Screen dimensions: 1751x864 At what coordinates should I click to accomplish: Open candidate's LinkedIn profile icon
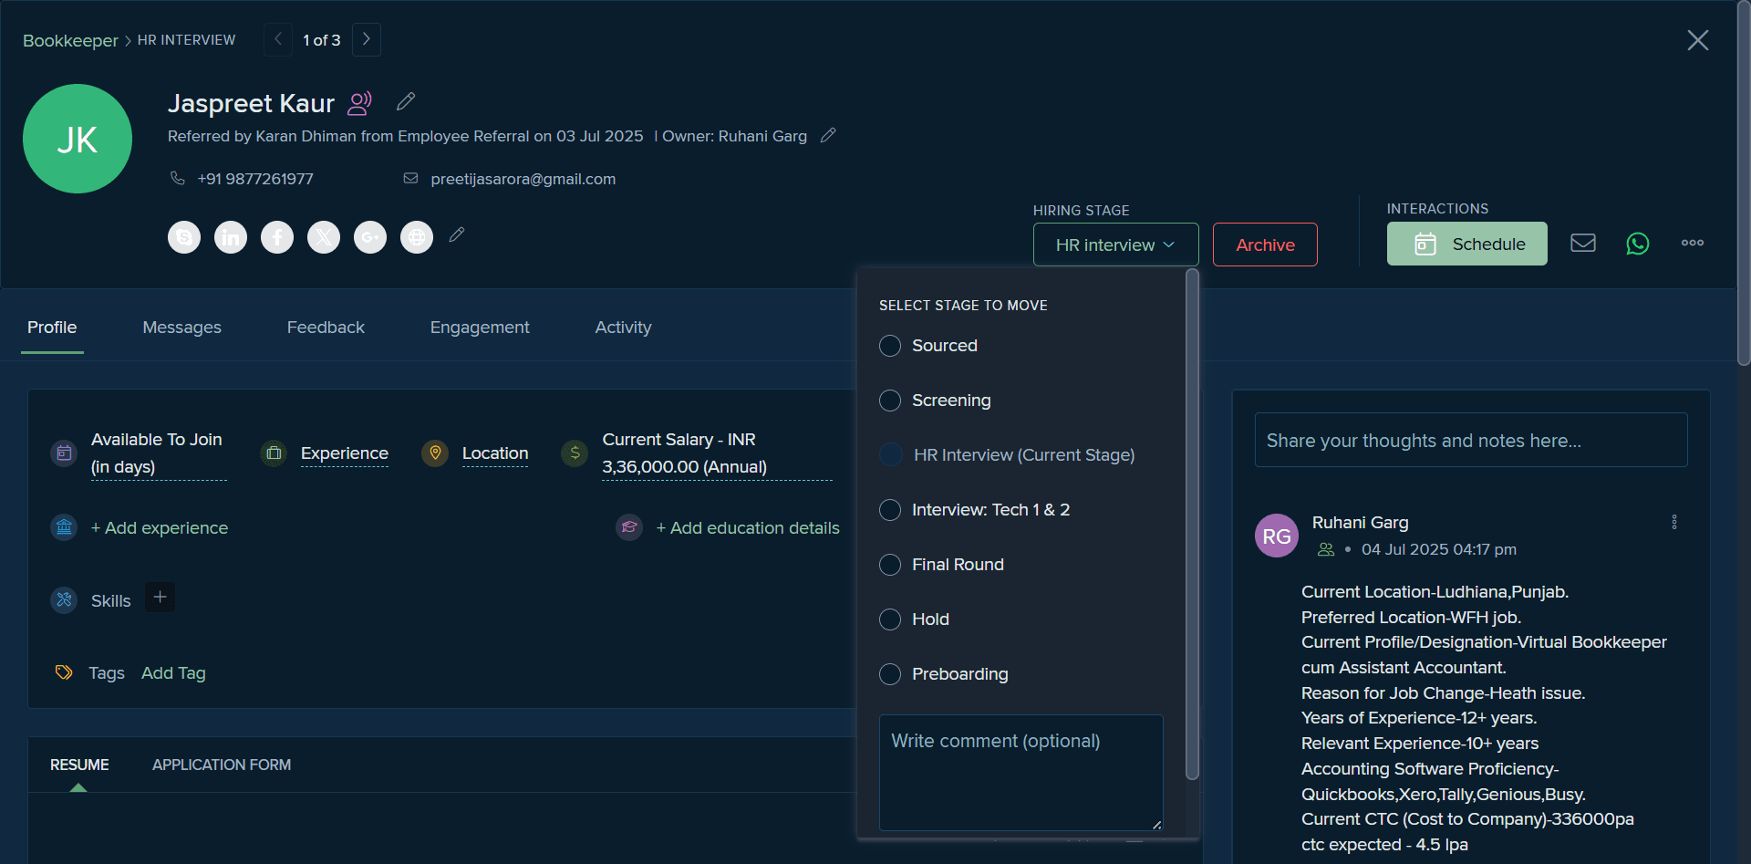coord(231,237)
